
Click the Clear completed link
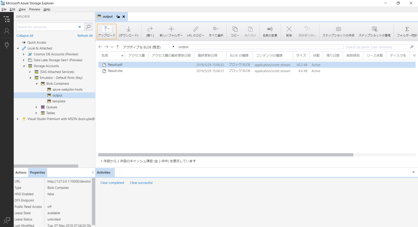112,183
